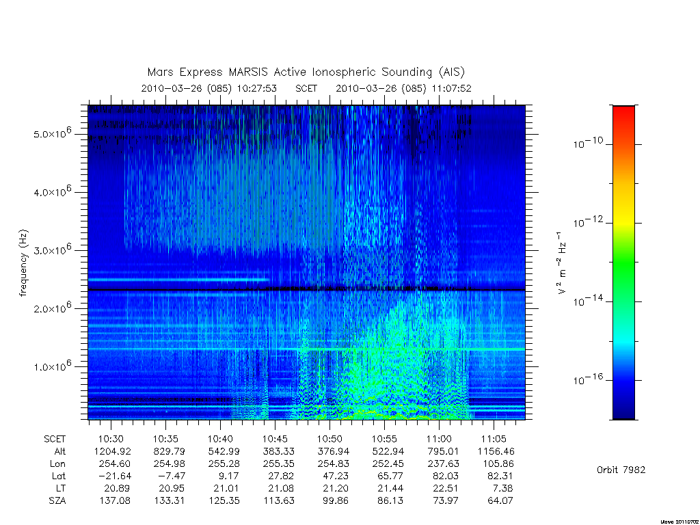Click the LT row label
The image size is (700, 525).
pyautogui.click(x=61, y=488)
